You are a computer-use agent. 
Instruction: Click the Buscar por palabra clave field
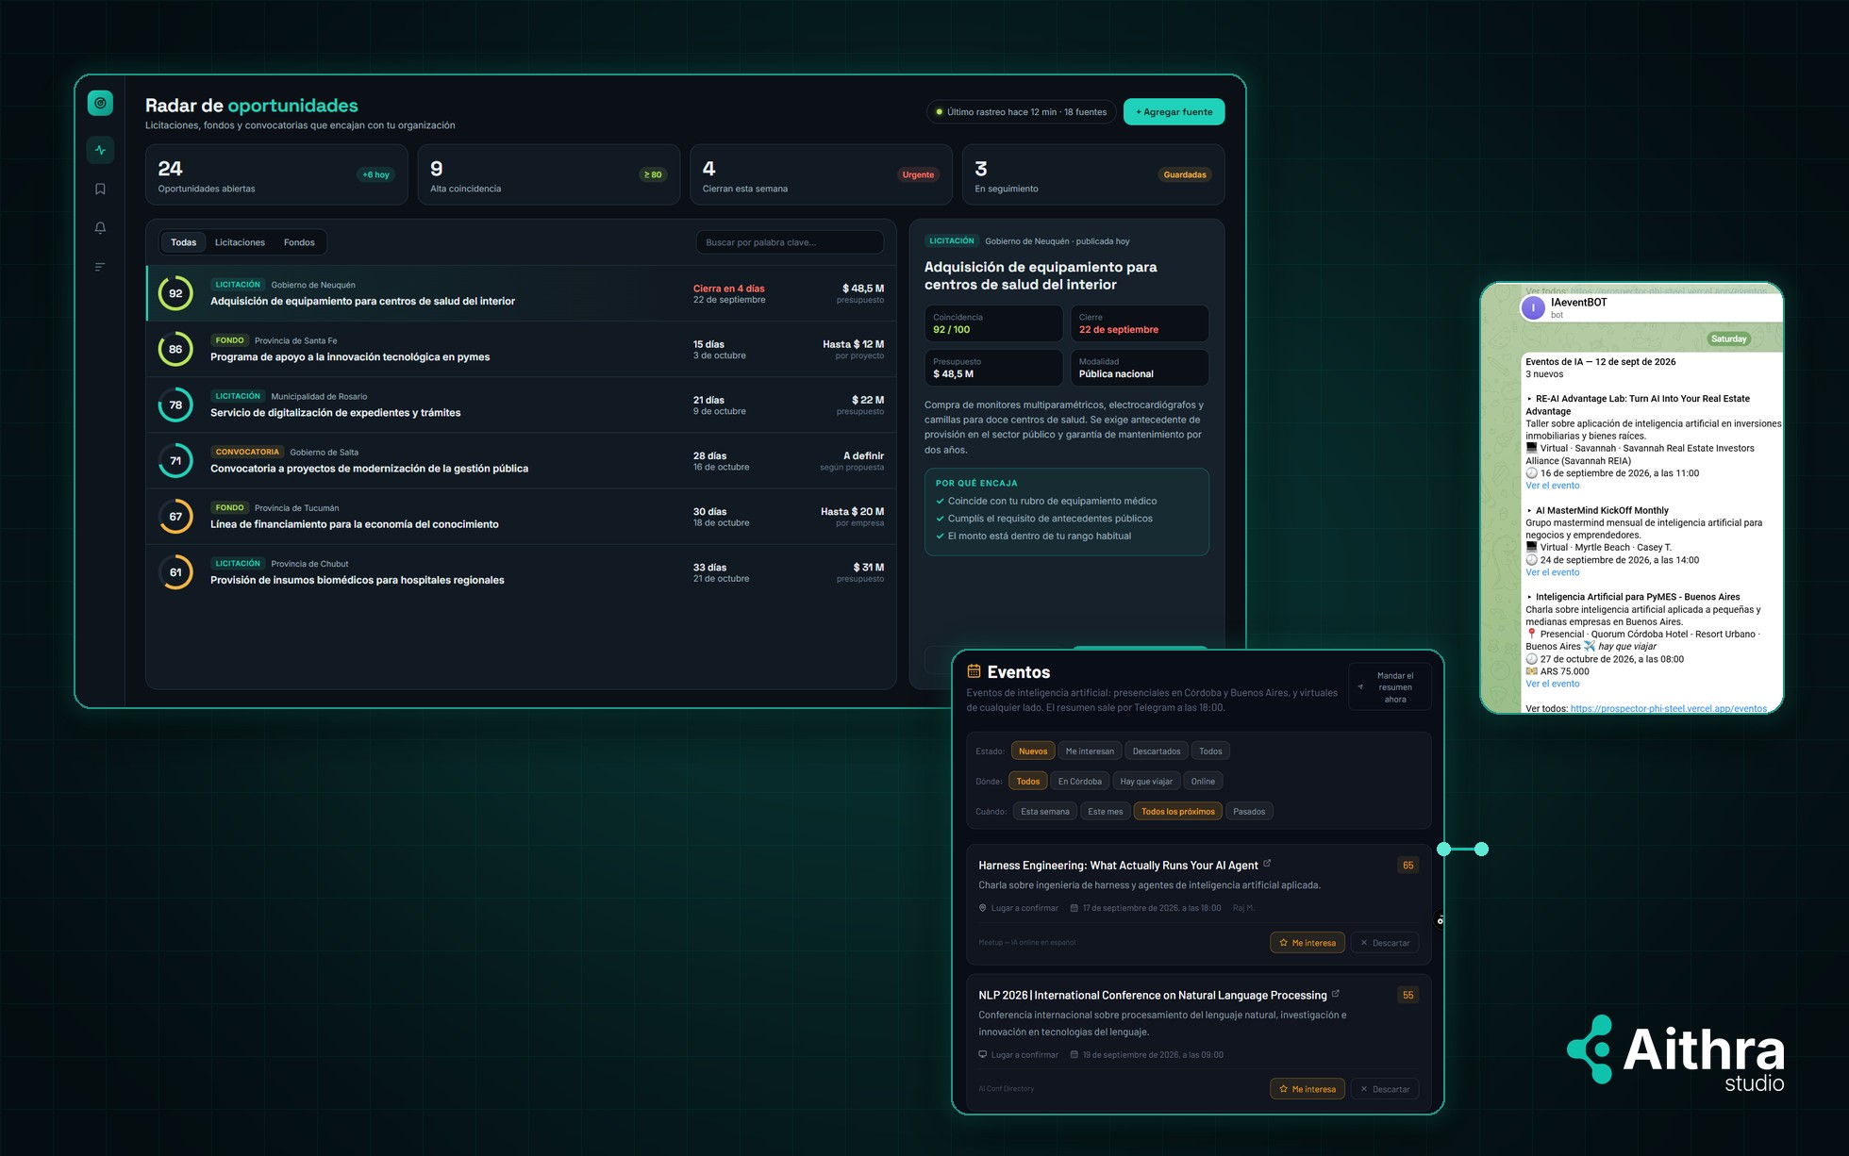click(x=790, y=242)
